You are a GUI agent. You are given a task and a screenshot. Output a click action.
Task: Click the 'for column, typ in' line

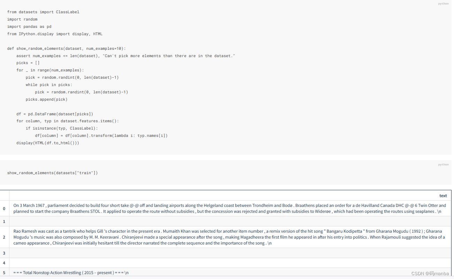(x=68, y=121)
